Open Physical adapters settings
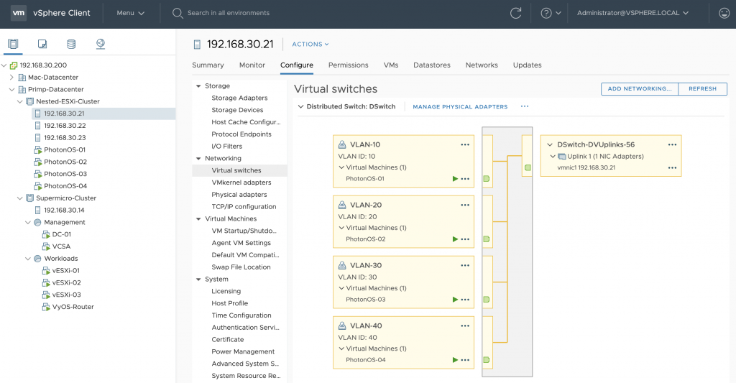 (x=239, y=195)
